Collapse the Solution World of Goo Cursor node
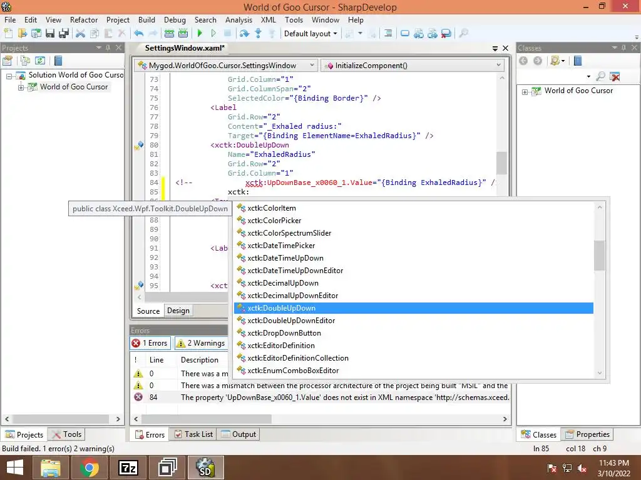The width and height of the screenshot is (641, 480). click(x=9, y=76)
